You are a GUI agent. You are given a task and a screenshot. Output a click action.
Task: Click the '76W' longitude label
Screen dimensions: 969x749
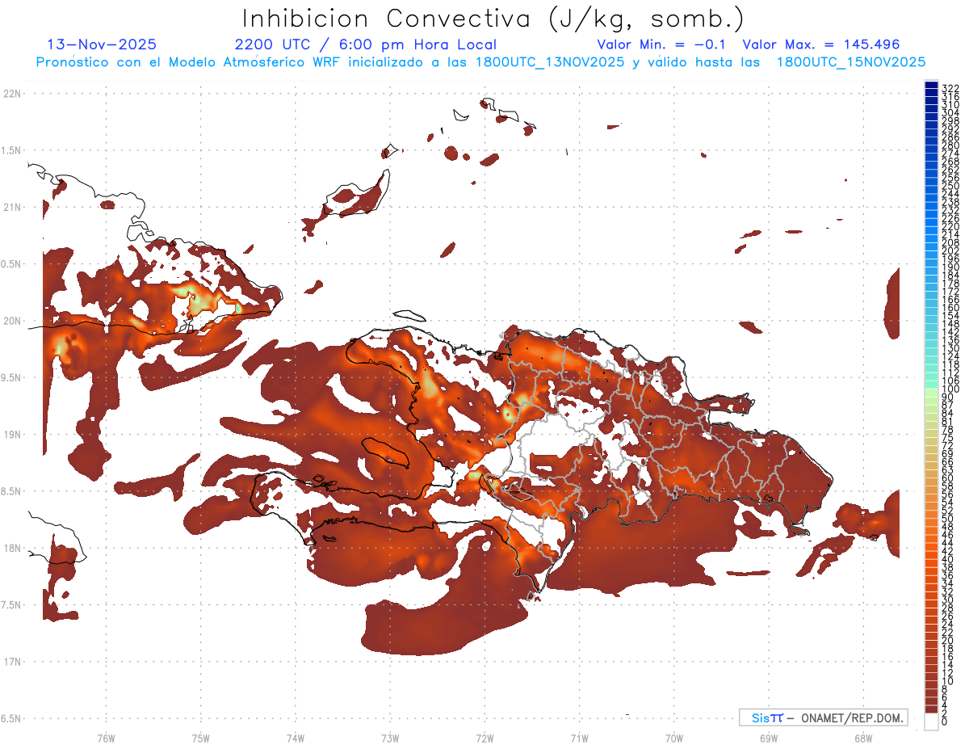pyautogui.click(x=106, y=738)
